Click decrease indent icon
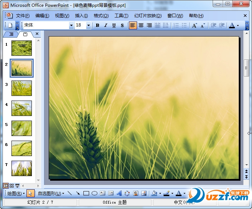 coord(213,25)
